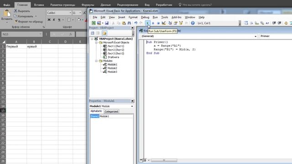
Task: Open the Calibri font name dropdown
Action: pos(70,13)
